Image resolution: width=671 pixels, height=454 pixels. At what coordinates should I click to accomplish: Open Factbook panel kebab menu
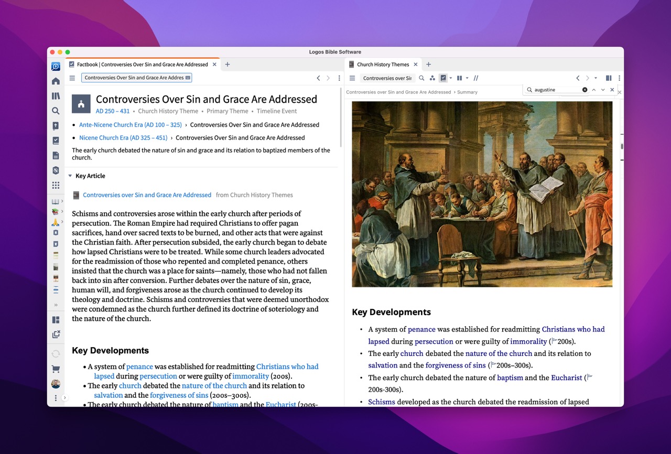339,78
